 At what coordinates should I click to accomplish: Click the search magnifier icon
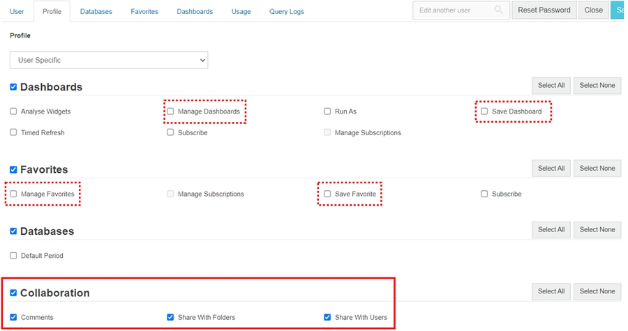pos(498,10)
